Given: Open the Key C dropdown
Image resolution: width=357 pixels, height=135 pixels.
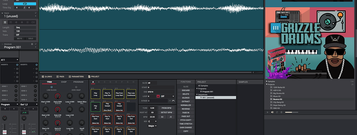Looking at the screenshot, I should coord(152,121).
